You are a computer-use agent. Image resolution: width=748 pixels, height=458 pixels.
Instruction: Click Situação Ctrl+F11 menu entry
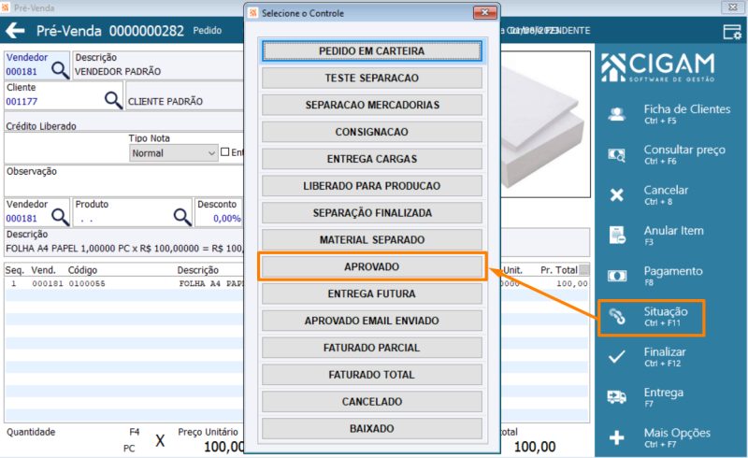pos(666,316)
